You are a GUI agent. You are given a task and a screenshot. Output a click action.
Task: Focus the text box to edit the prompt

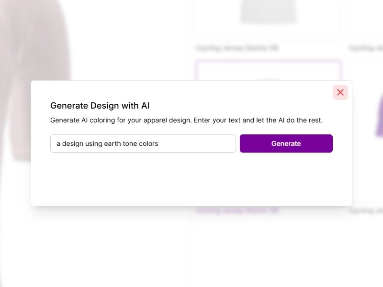[143, 143]
